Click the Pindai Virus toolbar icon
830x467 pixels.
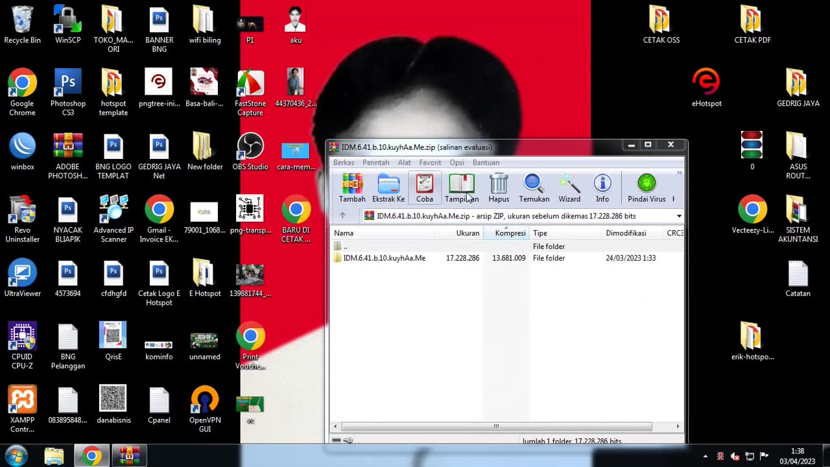coord(646,188)
